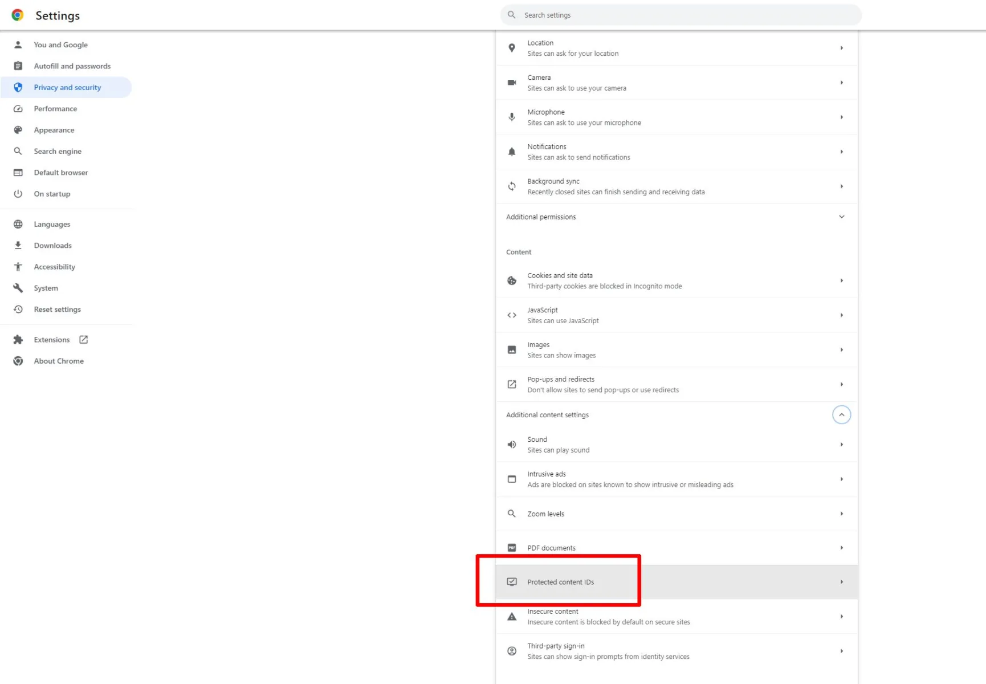Open Search engine settings
Image resolution: width=986 pixels, height=684 pixels.
pos(58,151)
